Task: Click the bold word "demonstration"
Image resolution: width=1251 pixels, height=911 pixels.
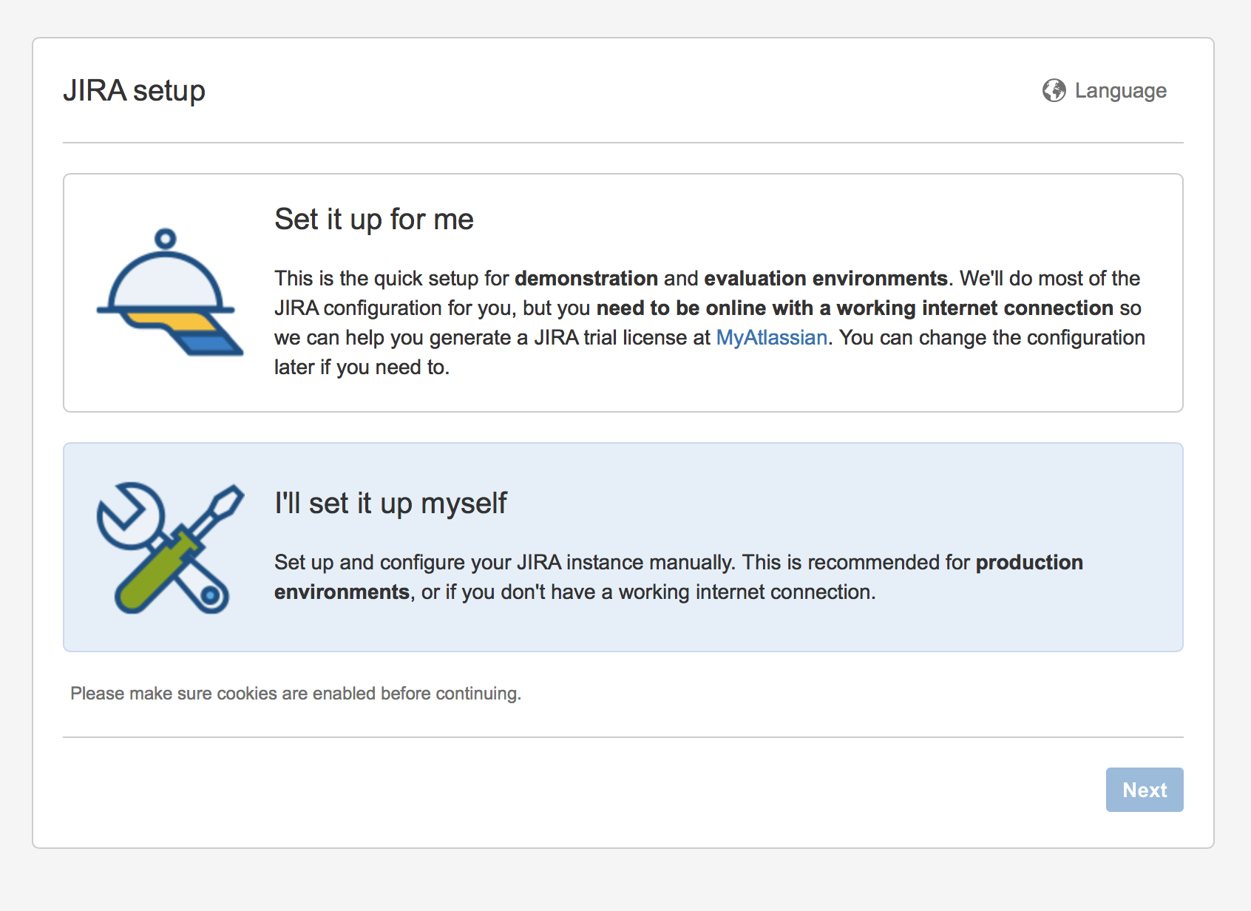Action: (x=586, y=278)
